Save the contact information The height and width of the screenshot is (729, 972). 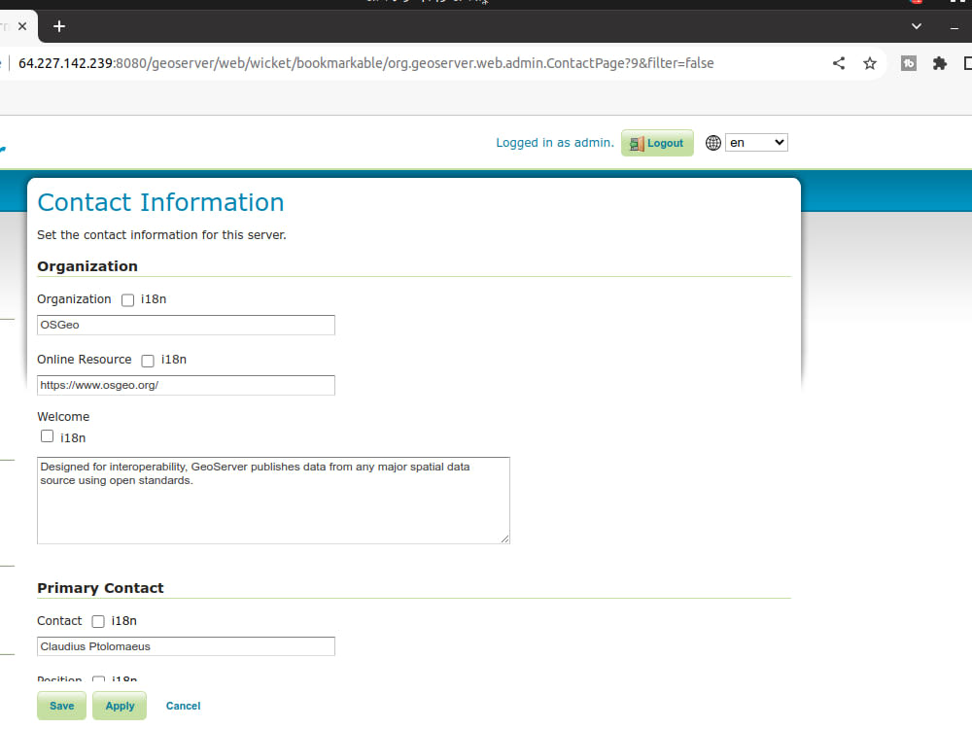61,706
